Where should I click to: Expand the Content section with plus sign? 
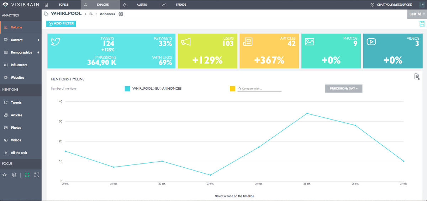(x=38, y=40)
